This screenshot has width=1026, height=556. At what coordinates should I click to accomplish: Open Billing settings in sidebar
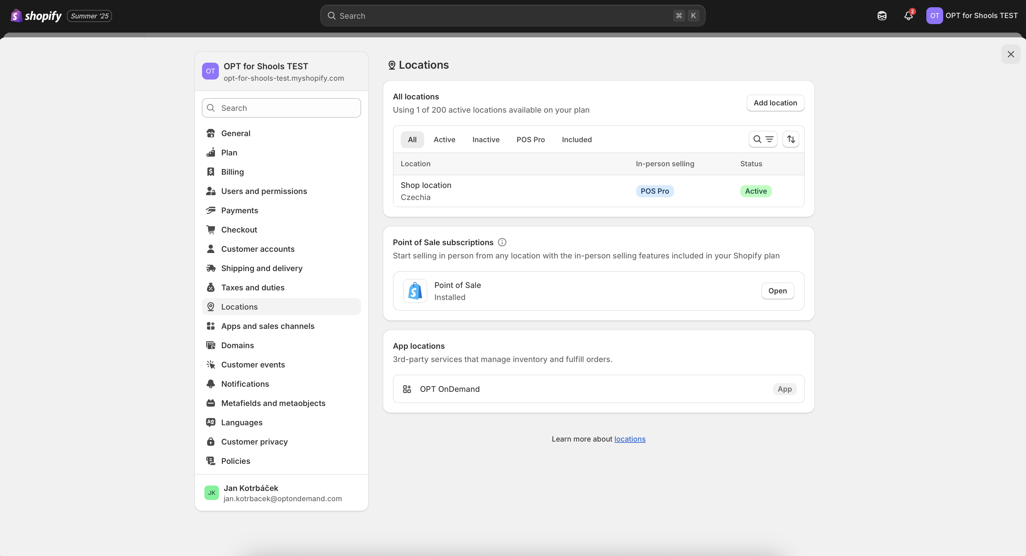click(x=232, y=172)
